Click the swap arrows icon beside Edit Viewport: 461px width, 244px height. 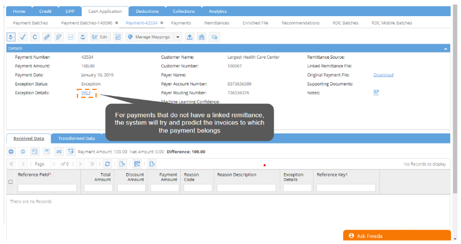(x=83, y=37)
